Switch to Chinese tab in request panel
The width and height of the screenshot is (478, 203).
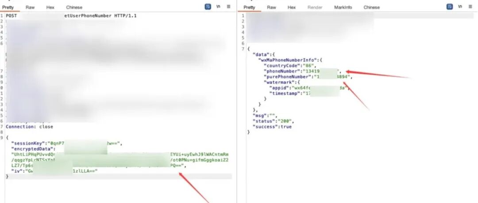click(74, 8)
